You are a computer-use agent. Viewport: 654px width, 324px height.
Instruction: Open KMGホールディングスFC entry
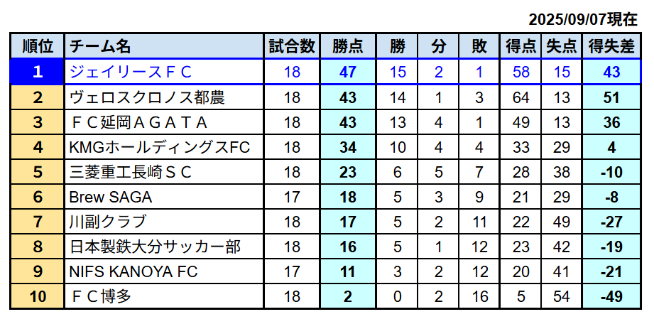click(159, 147)
